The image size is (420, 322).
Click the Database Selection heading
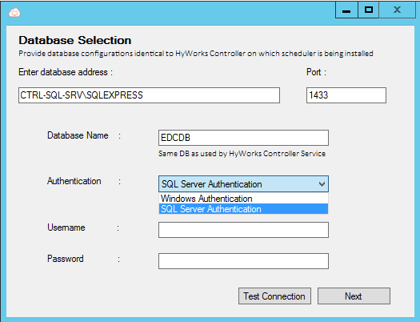pyautogui.click(x=75, y=41)
